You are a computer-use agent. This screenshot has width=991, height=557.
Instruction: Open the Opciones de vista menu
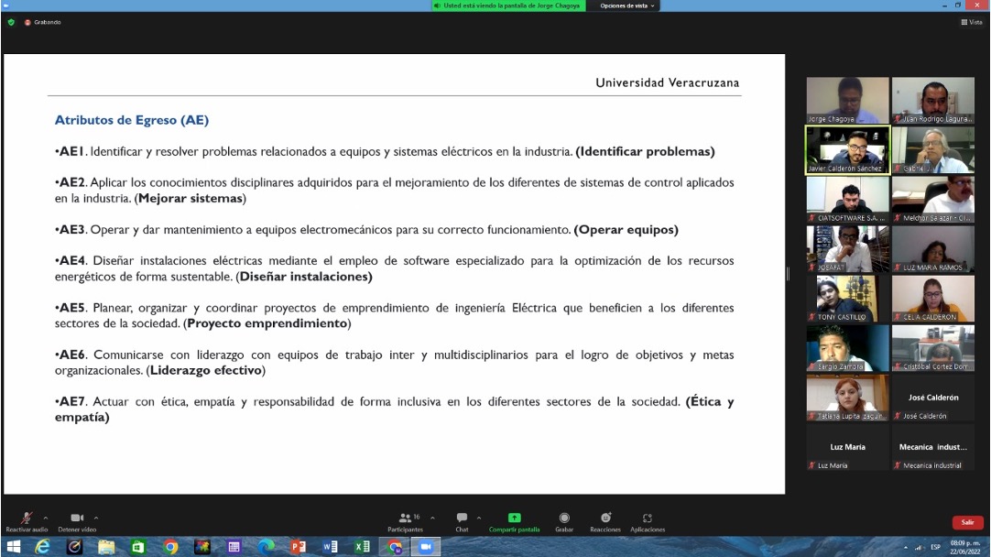click(x=628, y=5)
